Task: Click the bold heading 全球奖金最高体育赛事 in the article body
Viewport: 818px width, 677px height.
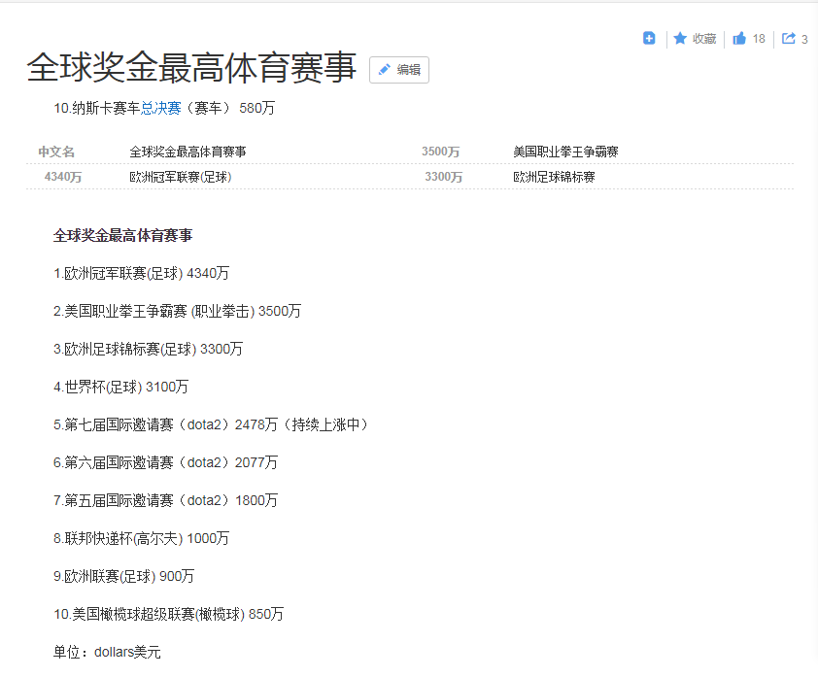Action: [x=122, y=235]
